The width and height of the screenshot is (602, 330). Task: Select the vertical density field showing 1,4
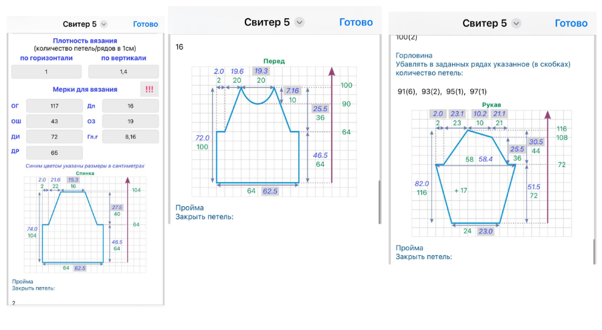click(123, 72)
